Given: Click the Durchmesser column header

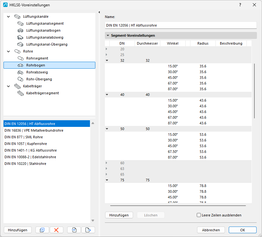Looking at the screenshot, I should (147, 43).
